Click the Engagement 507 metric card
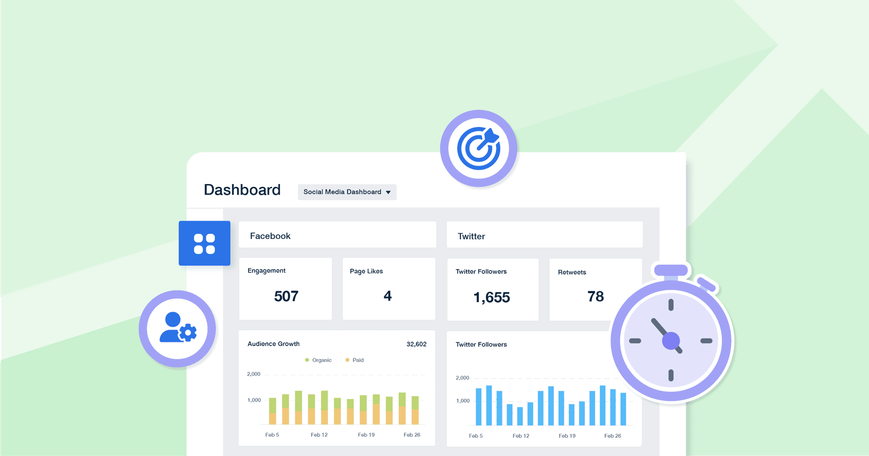Image resolution: width=869 pixels, height=456 pixels. tap(286, 289)
